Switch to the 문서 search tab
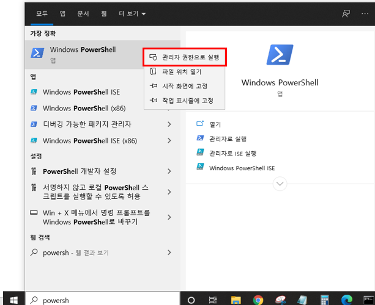Screen dimensions: 375x305 pyautogui.click(x=83, y=13)
